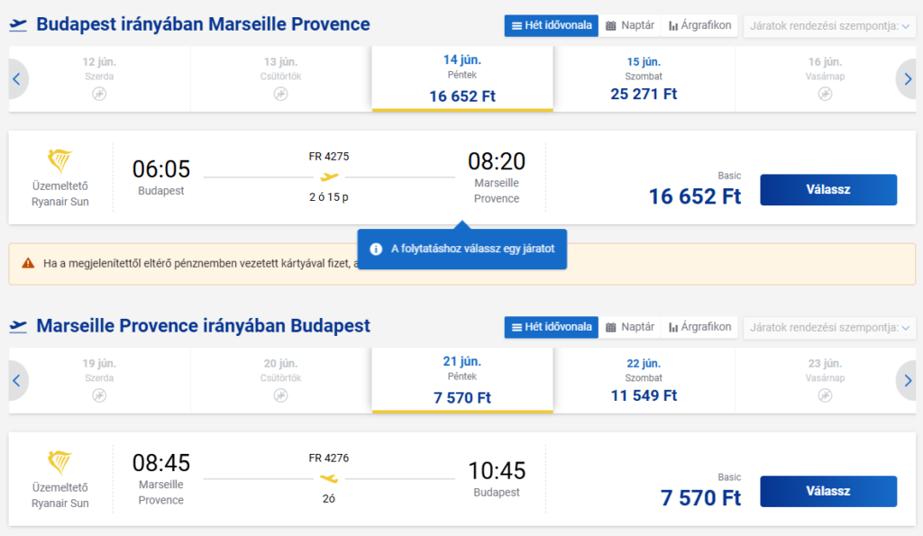Click the outbound departure airplane icon beside Budapest heading

coord(18,25)
